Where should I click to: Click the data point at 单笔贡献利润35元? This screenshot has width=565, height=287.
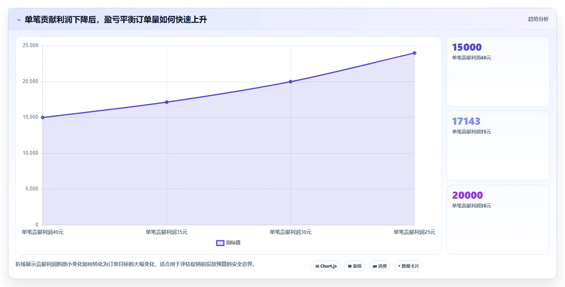tap(166, 102)
